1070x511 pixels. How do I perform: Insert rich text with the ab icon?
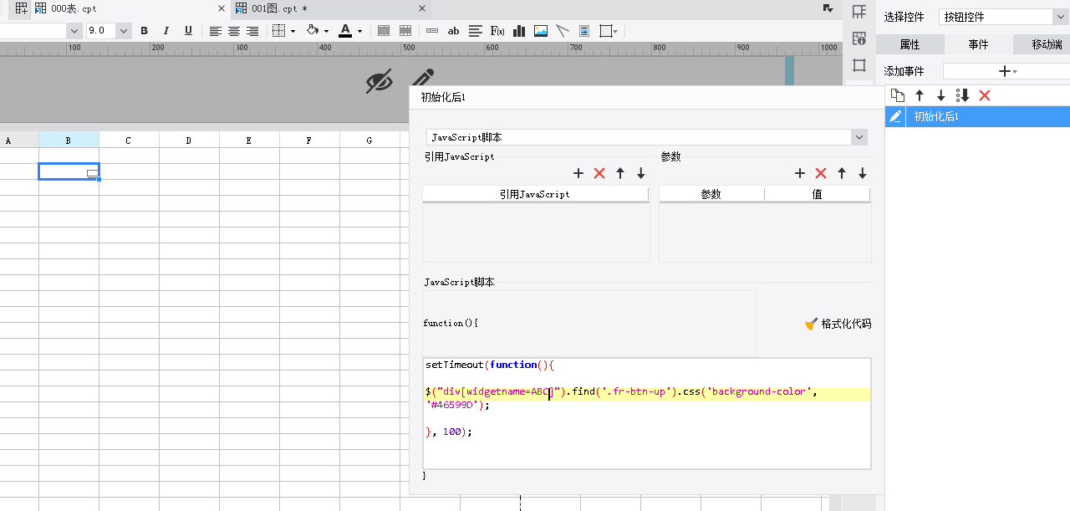pos(454,31)
